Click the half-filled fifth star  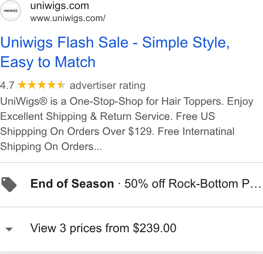(61, 85)
